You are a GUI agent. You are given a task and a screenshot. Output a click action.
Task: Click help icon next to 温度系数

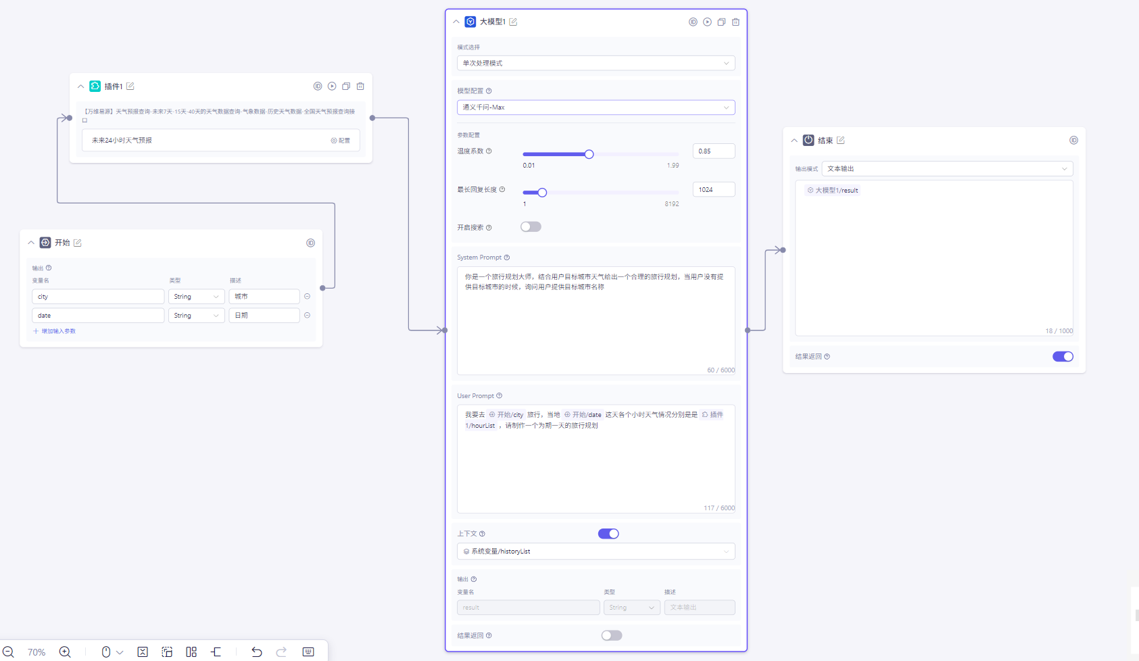(x=489, y=151)
